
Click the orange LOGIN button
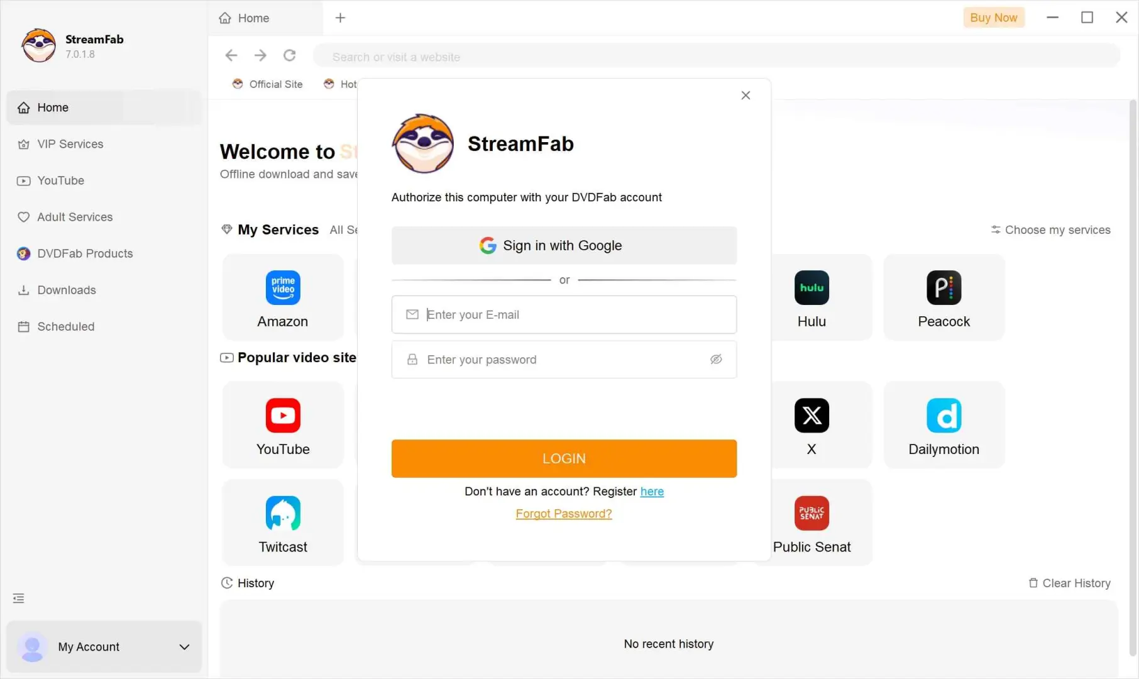coord(564,458)
